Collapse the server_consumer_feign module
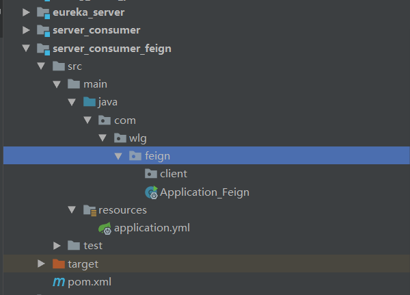The height and width of the screenshot is (295, 410). pyautogui.click(x=26, y=48)
